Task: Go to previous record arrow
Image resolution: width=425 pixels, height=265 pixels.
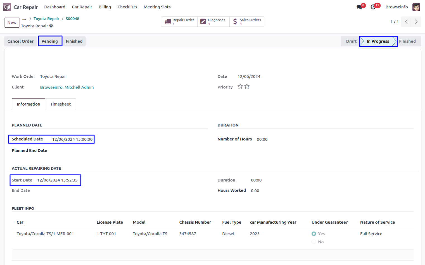Action: (406, 22)
